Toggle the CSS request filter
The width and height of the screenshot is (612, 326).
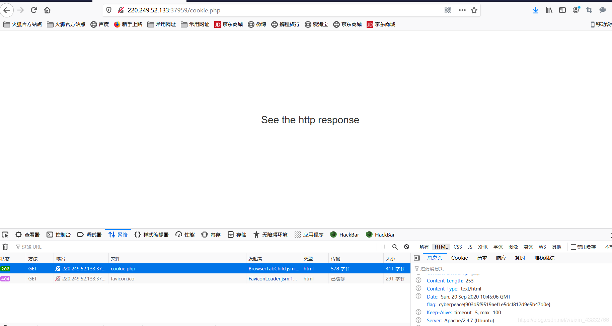(x=458, y=247)
